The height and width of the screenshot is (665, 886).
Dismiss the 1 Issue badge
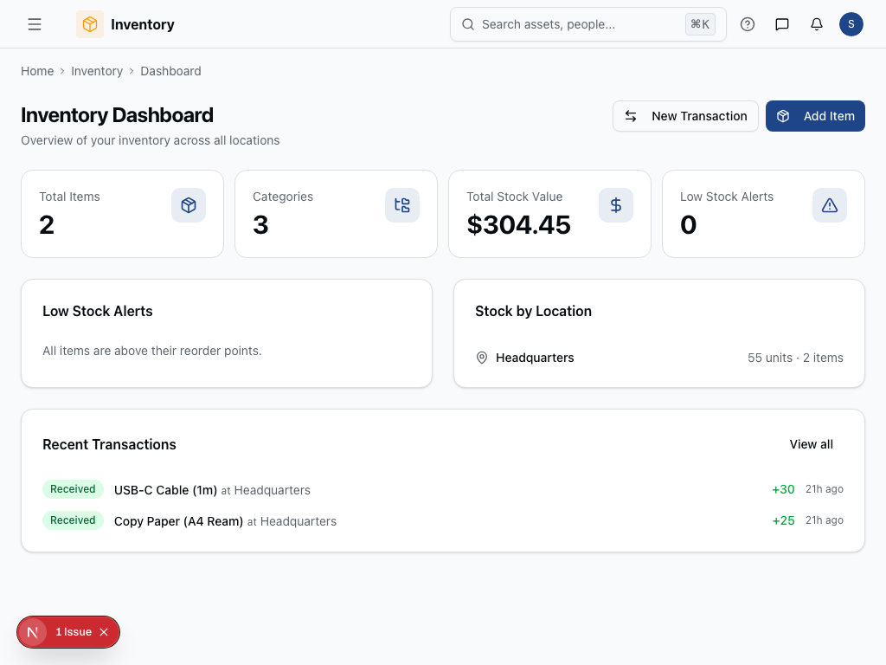pos(104,632)
